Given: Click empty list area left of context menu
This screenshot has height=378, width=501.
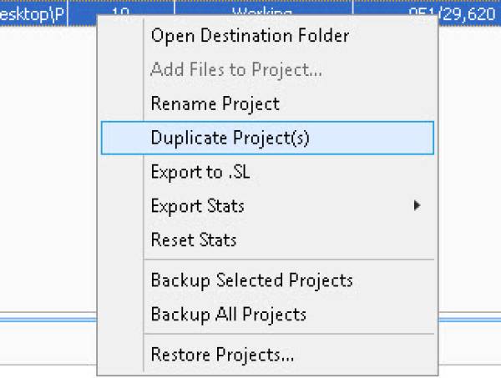Looking at the screenshot, I should pos(46,167).
